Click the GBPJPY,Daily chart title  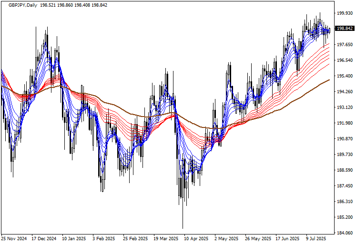point(23,5)
